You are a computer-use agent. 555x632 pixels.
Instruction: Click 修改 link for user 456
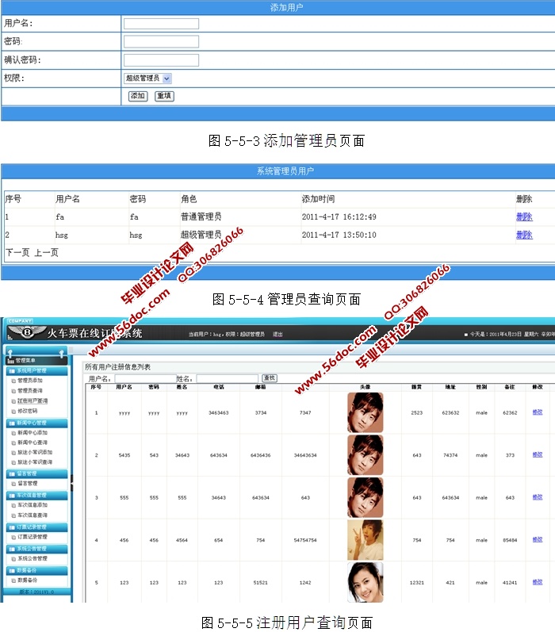(538, 540)
